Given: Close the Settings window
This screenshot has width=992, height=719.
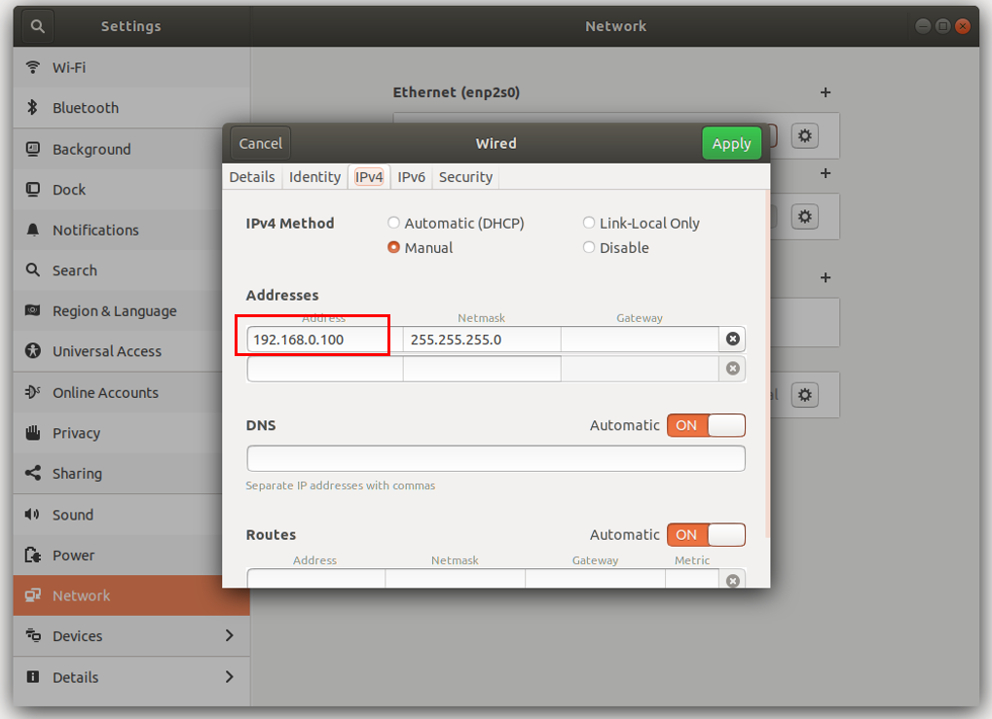Looking at the screenshot, I should (963, 26).
